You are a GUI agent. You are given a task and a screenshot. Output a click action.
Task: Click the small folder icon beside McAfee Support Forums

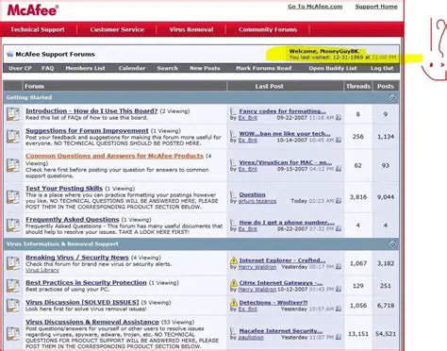(9, 54)
